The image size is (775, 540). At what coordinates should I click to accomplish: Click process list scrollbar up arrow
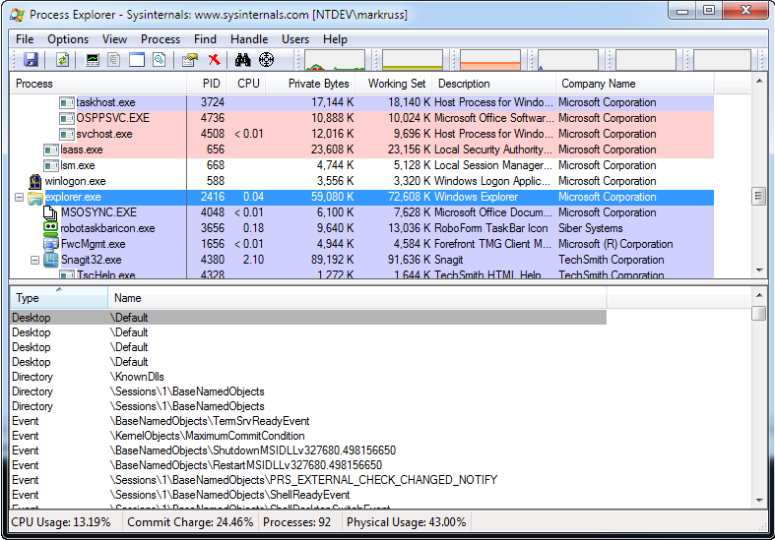tap(759, 81)
